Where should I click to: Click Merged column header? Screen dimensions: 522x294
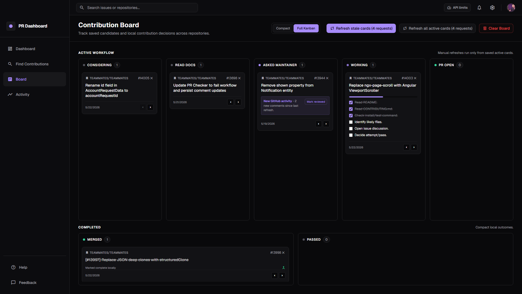click(x=94, y=240)
